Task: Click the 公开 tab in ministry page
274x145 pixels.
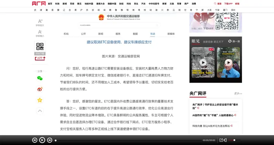Action: coord(83,34)
